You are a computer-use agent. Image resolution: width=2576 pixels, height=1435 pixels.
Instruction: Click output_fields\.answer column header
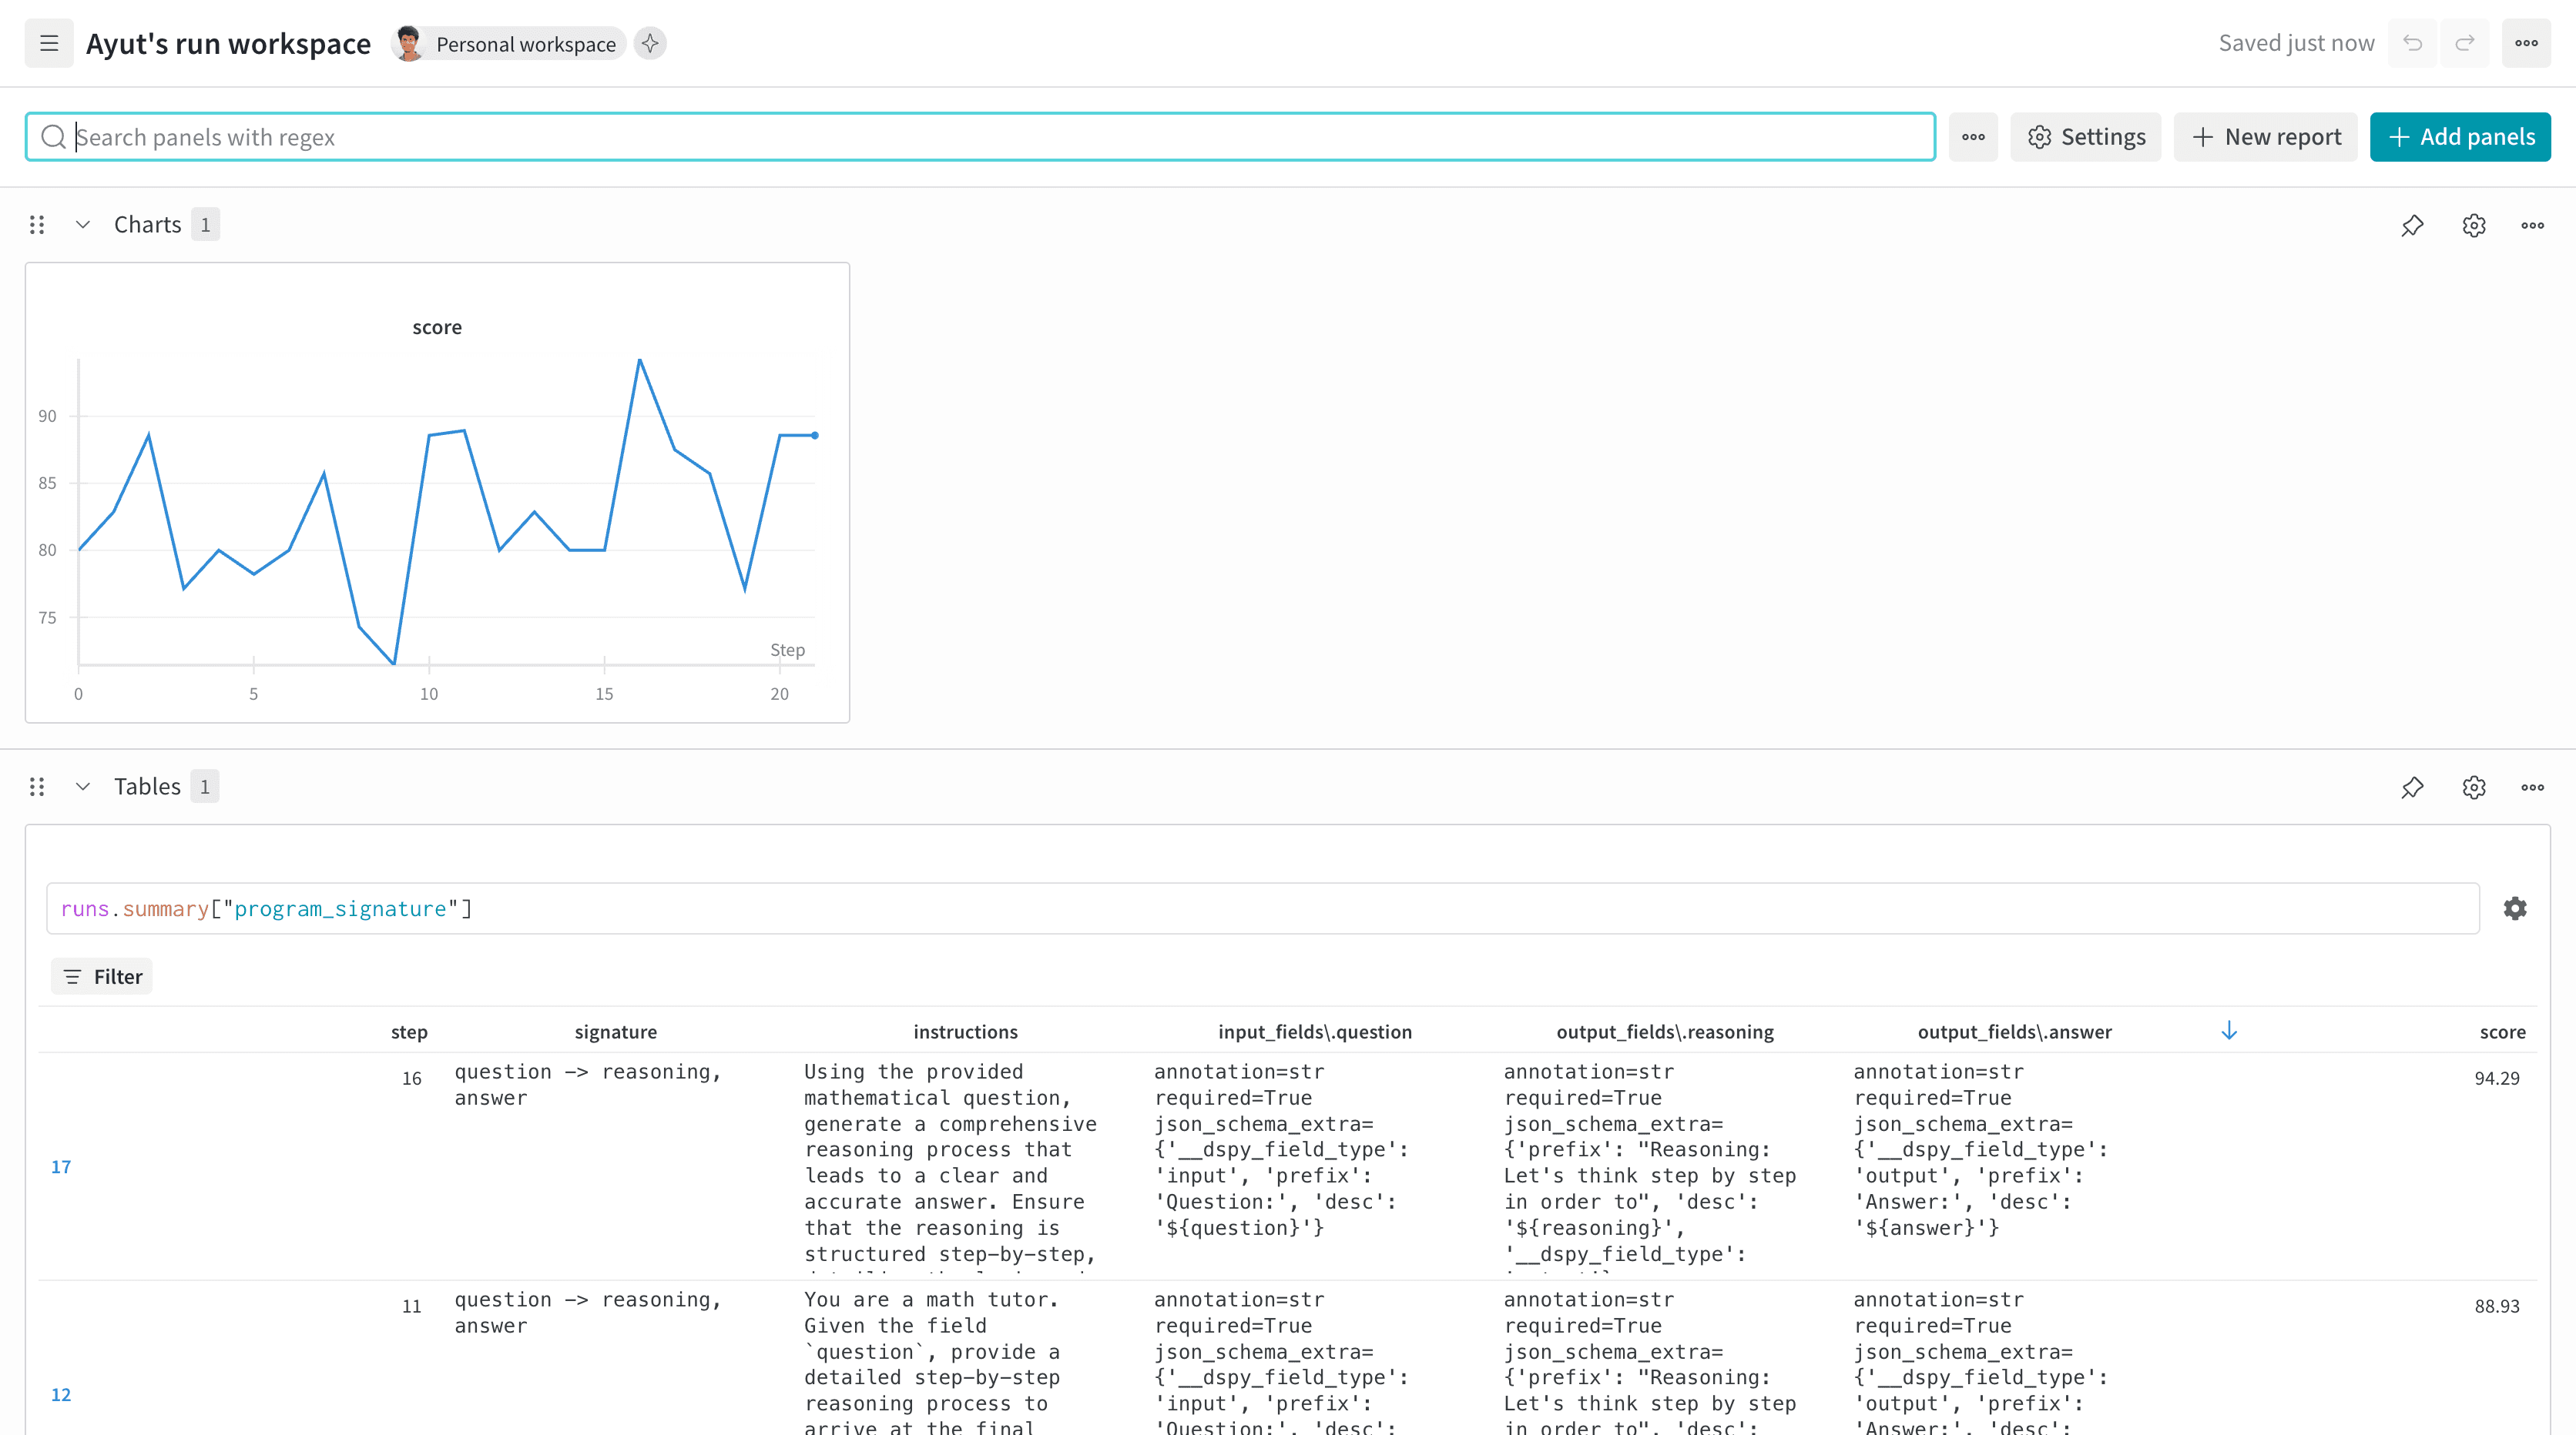point(2015,1032)
